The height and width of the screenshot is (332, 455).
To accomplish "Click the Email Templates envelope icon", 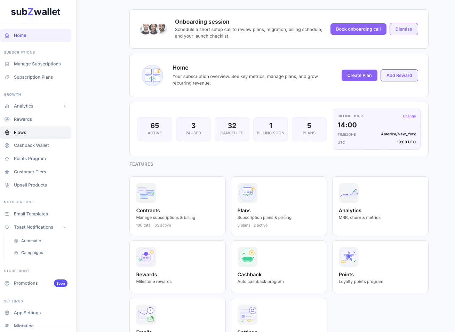I will [7, 214].
